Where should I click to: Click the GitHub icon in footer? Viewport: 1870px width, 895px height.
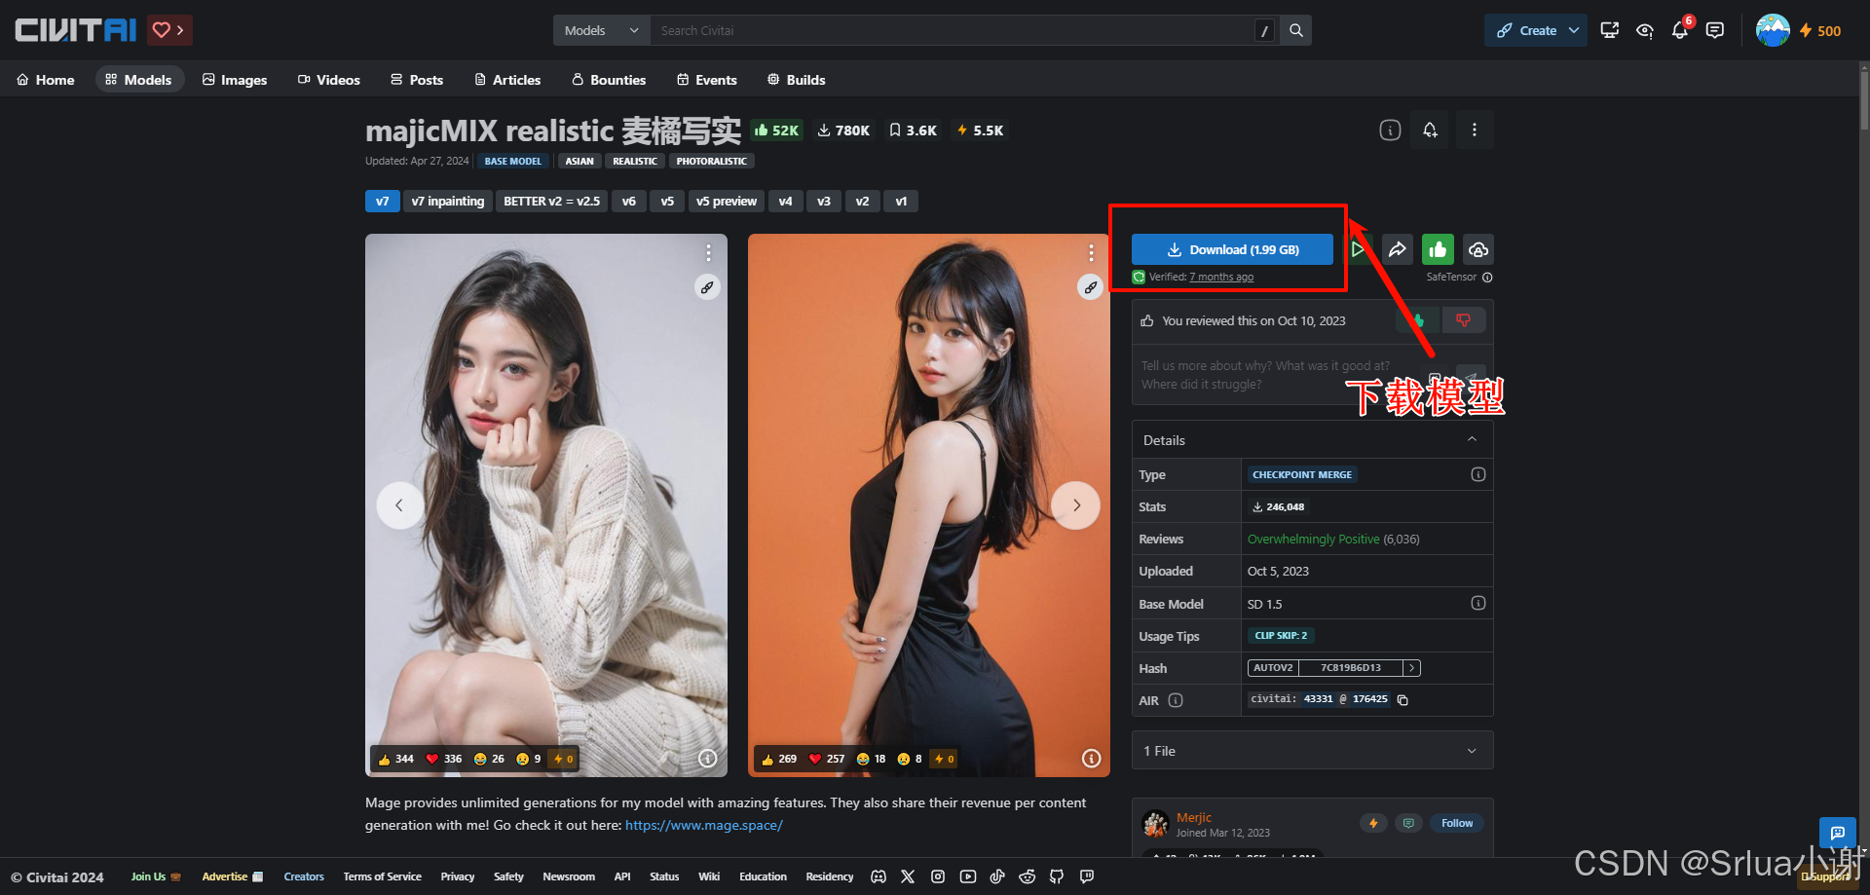point(1057,876)
